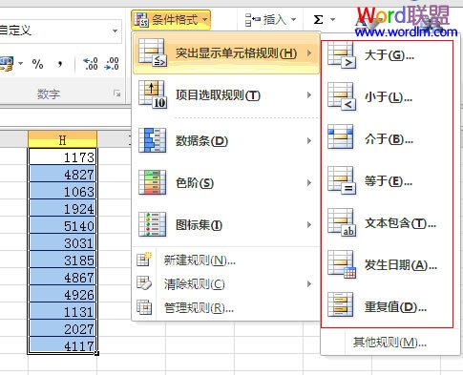Click the blue data bars icon
Image resolution: width=463 pixels, height=375 pixels.
coord(153,140)
